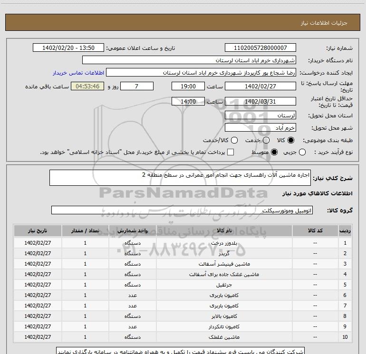
Task: Click the price validity date 1402/03/31 field
Action: pyautogui.click(x=260, y=101)
